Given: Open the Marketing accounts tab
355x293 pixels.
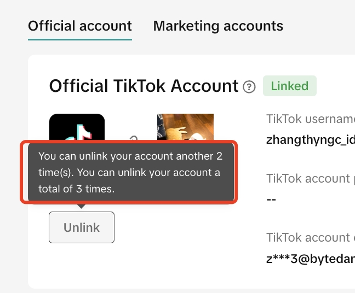Looking at the screenshot, I should 218,26.
